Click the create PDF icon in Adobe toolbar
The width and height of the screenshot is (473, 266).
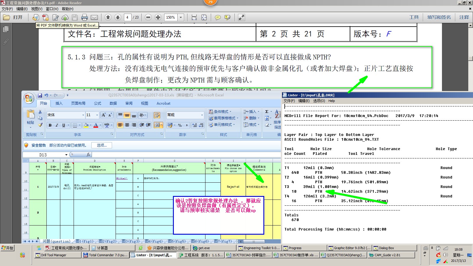click(46, 17)
